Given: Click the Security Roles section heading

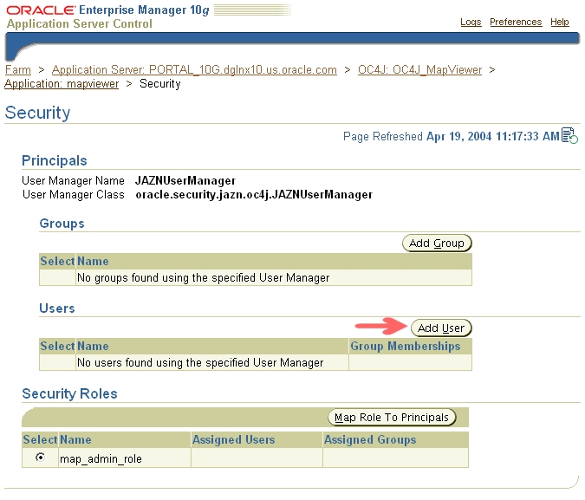Looking at the screenshot, I should coord(70,394).
